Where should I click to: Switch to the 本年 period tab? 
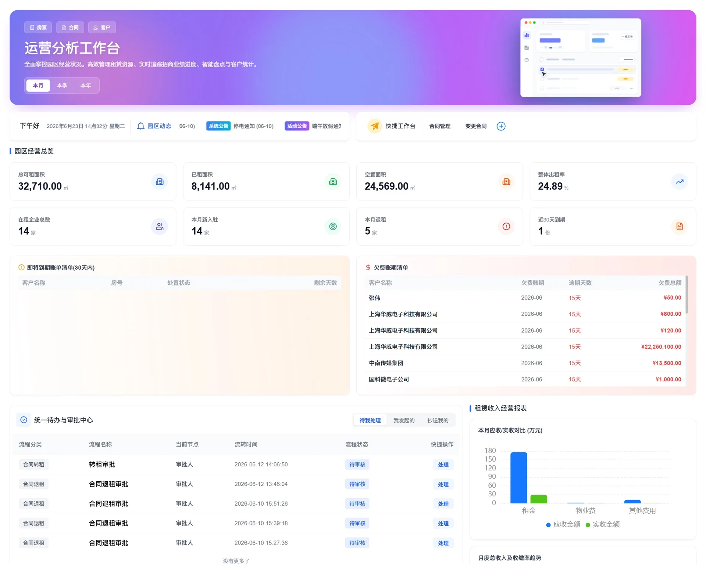point(86,86)
